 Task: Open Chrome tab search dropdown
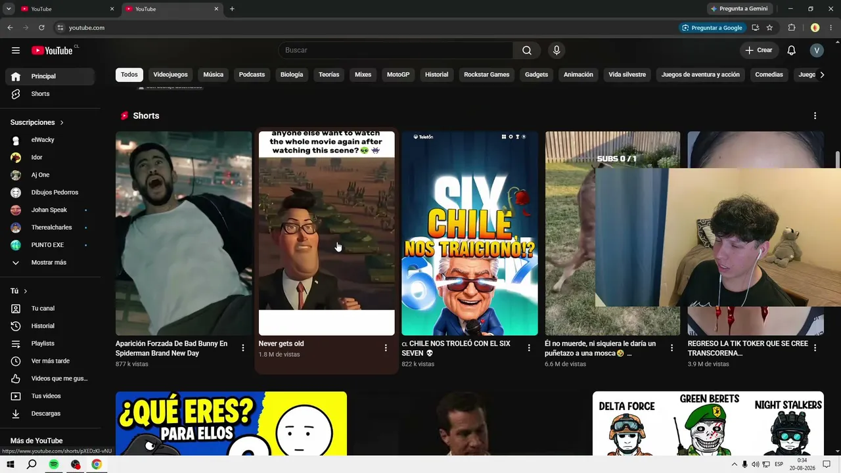(x=9, y=9)
